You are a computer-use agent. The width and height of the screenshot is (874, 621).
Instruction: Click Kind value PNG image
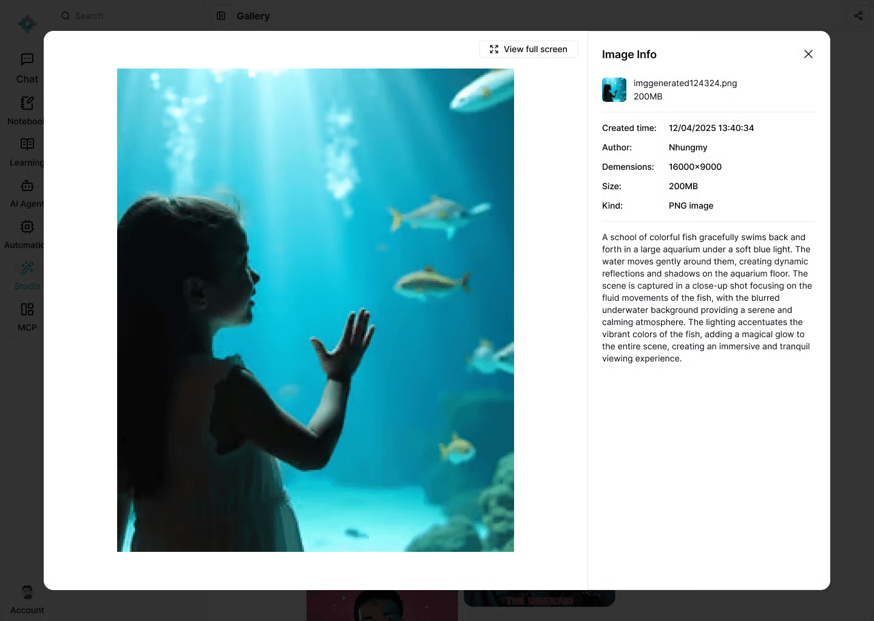691,206
